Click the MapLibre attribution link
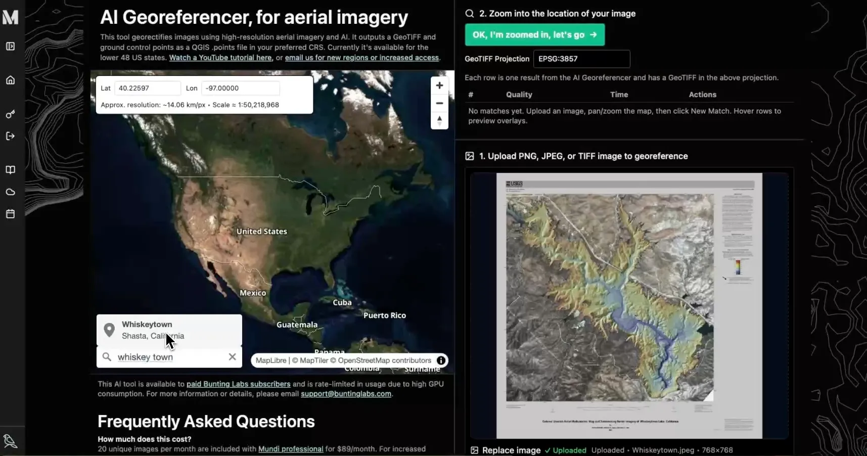This screenshot has height=456, width=867. point(271,360)
